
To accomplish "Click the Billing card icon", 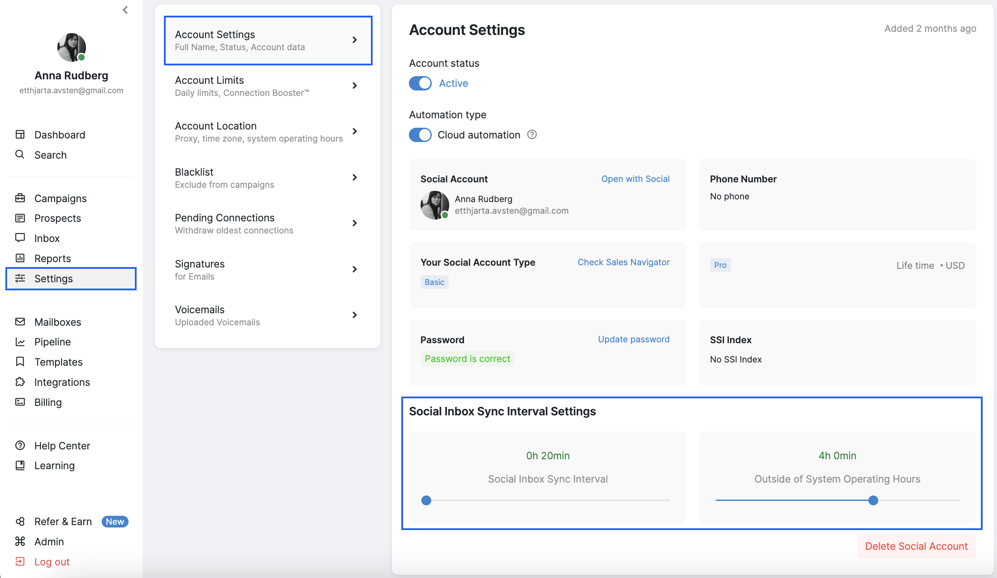I will 20,402.
